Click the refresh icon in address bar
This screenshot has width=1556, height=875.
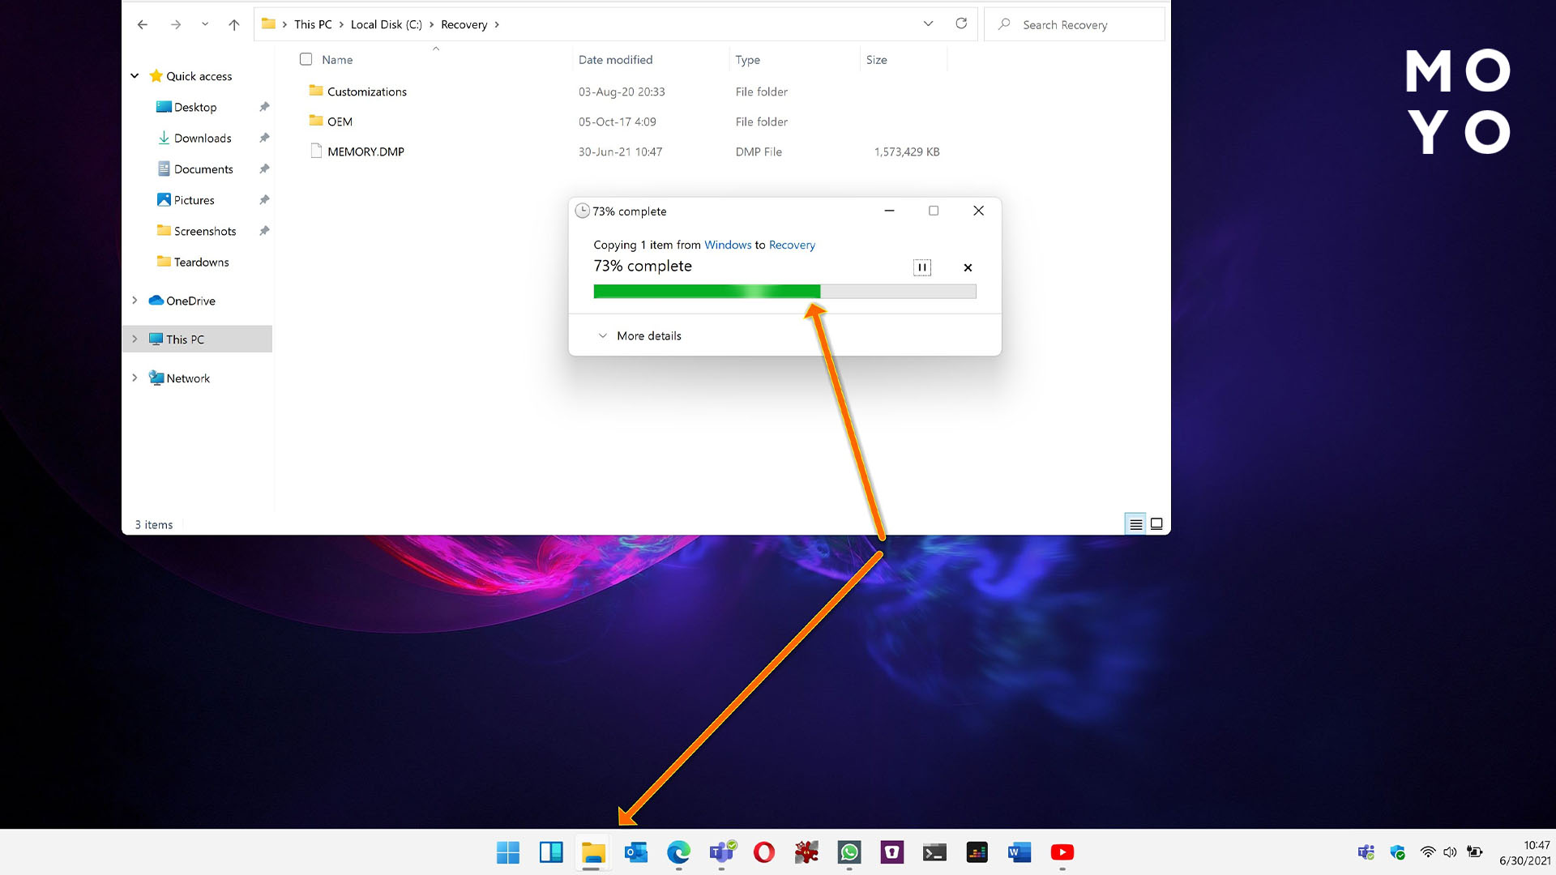[961, 23]
